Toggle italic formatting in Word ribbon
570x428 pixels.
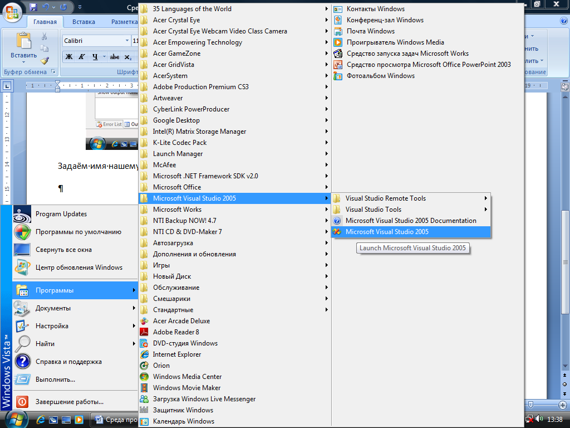(81, 57)
